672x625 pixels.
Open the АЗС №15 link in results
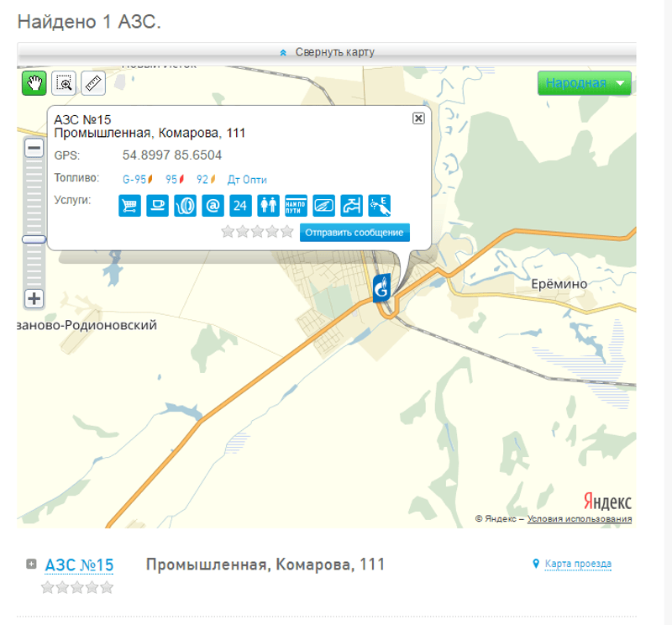click(x=79, y=565)
